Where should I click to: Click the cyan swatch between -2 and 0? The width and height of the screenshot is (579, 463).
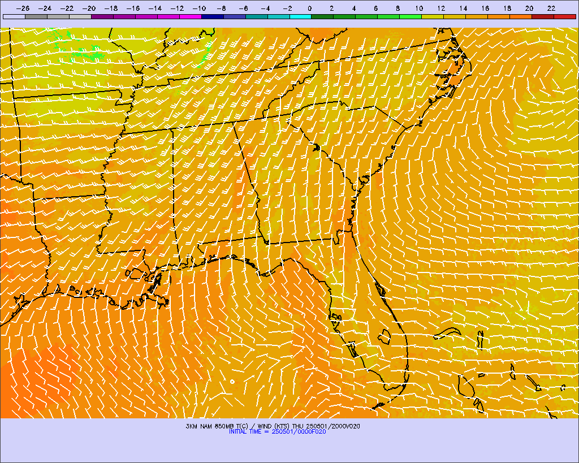(301, 16)
